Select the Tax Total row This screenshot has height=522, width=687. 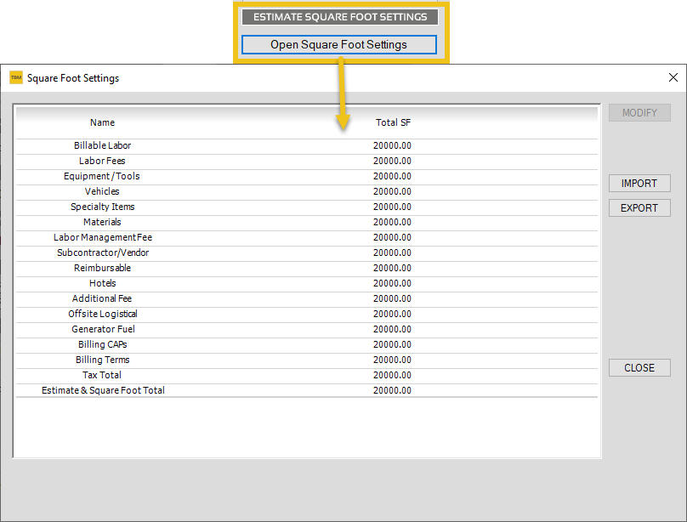click(307, 376)
